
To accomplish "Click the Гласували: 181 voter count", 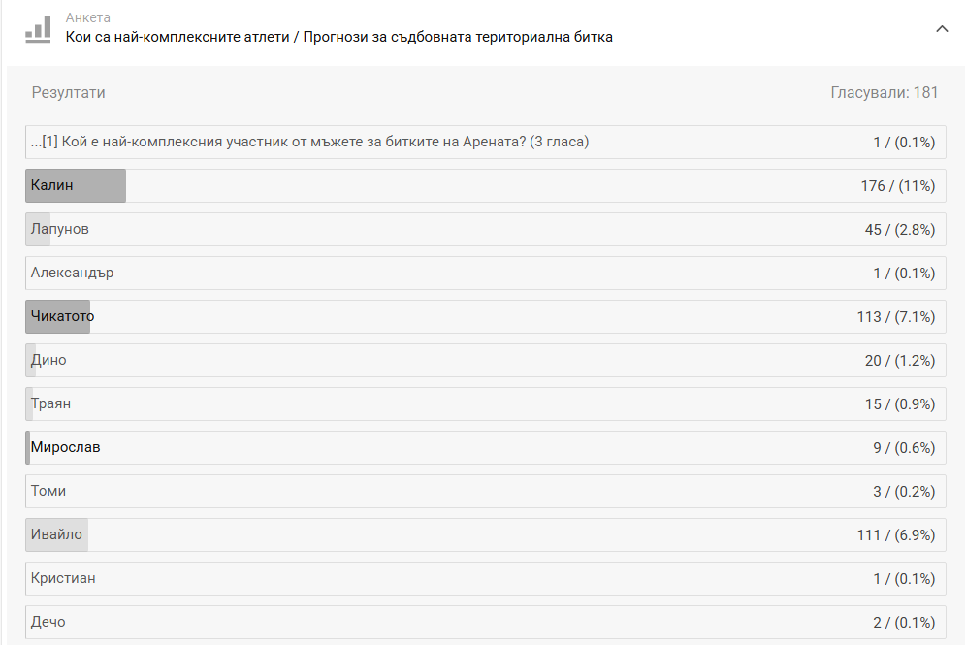I will [884, 93].
